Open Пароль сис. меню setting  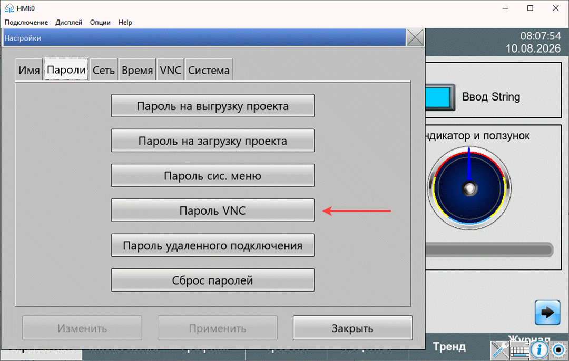click(x=213, y=175)
